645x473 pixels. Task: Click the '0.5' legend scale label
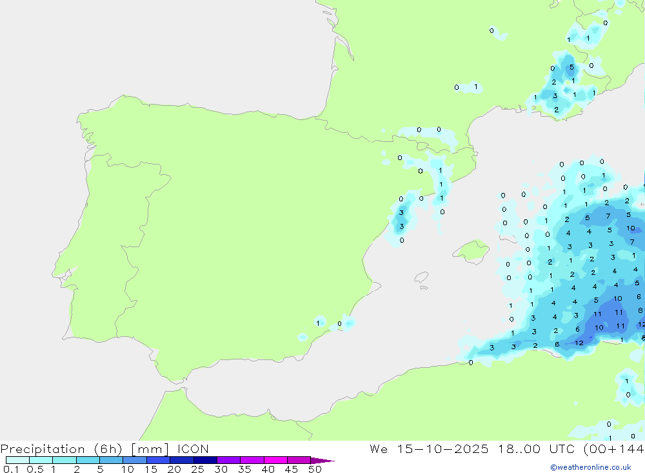[35, 469]
